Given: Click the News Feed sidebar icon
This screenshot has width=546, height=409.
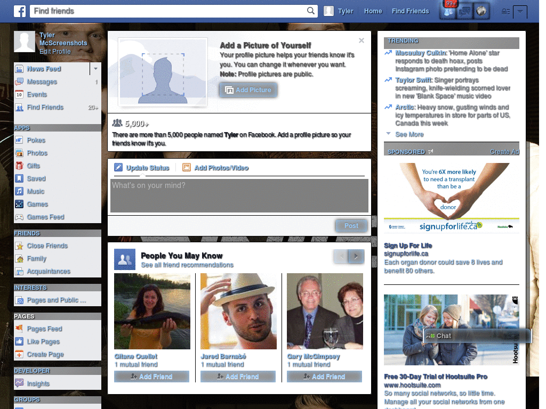Looking at the screenshot, I should click(x=20, y=69).
